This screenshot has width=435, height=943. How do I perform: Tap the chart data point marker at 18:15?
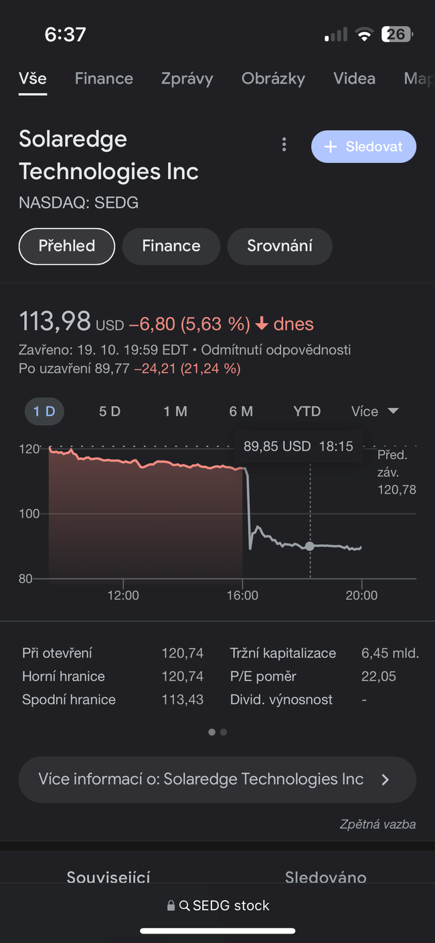pyautogui.click(x=309, y=546)
